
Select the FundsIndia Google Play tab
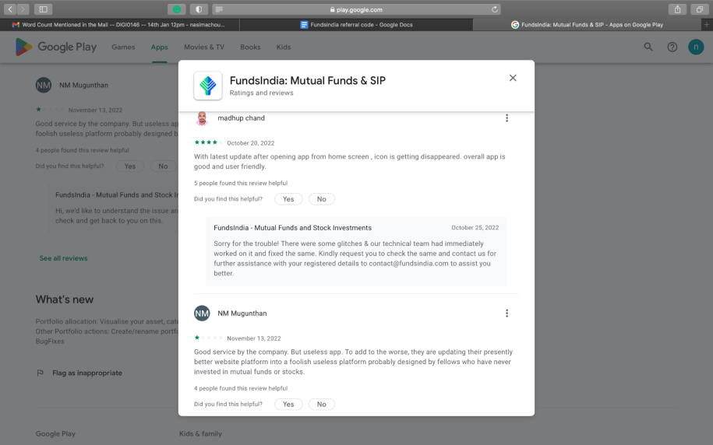tap(587, 25)
